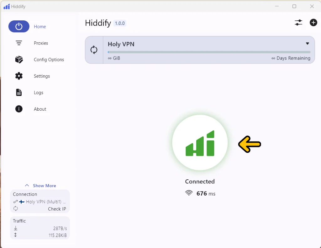Expand the Holy VPN profile dropdown arrow

pos(308,44)
